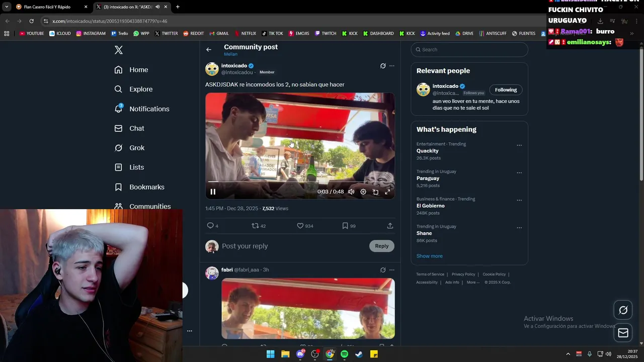Open Chrome apps grid icon

point(7,34)
